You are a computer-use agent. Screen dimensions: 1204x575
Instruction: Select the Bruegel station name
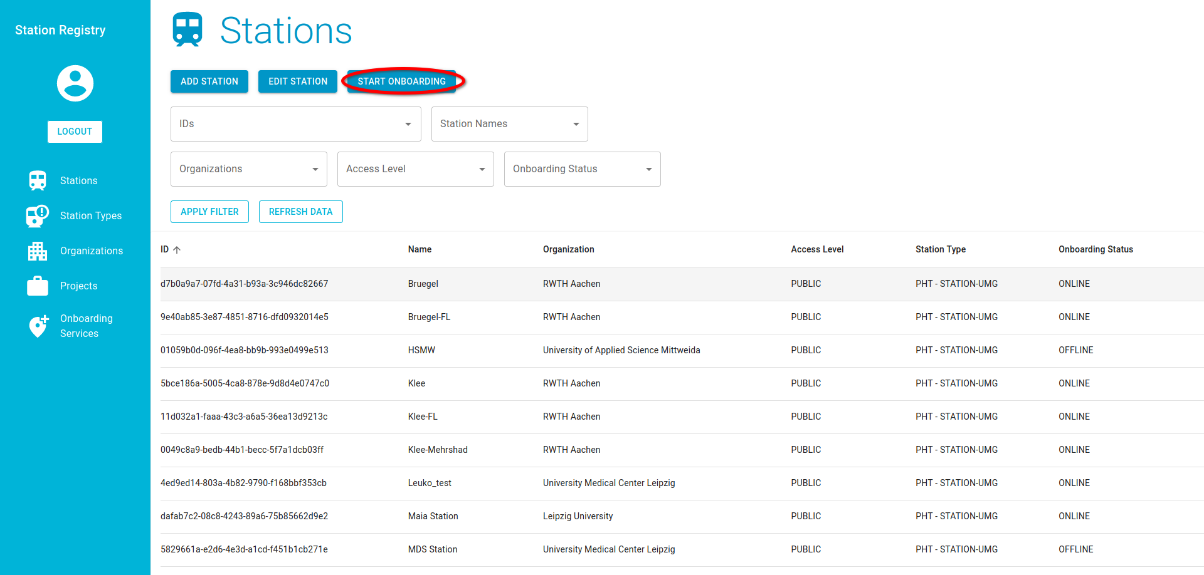tap(423, 284)
